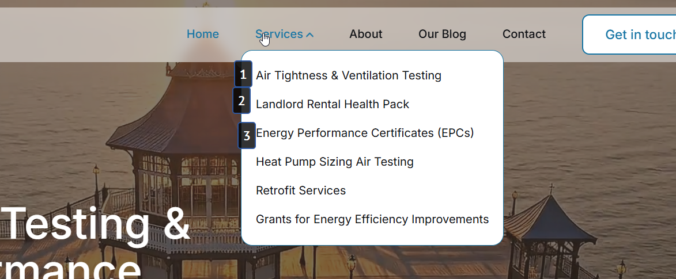Select Air Tightness & Ventilation Testing
The width and height of the screenshot is (676, 279).
(x=348, y=75)
